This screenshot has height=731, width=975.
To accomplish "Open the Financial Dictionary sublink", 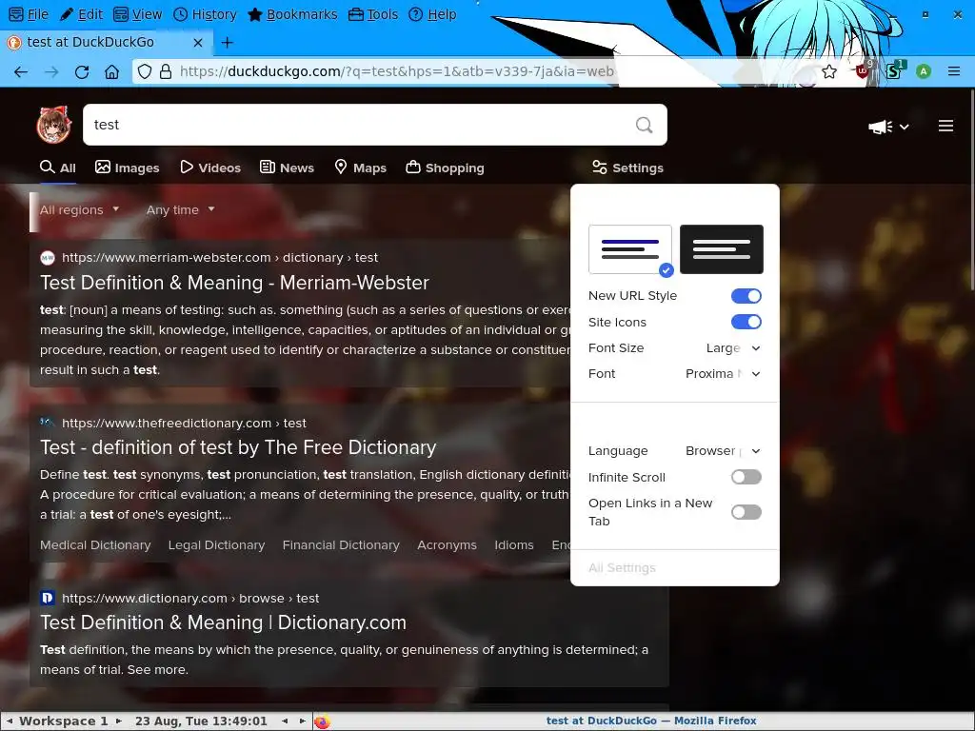I will pos(341,545).
